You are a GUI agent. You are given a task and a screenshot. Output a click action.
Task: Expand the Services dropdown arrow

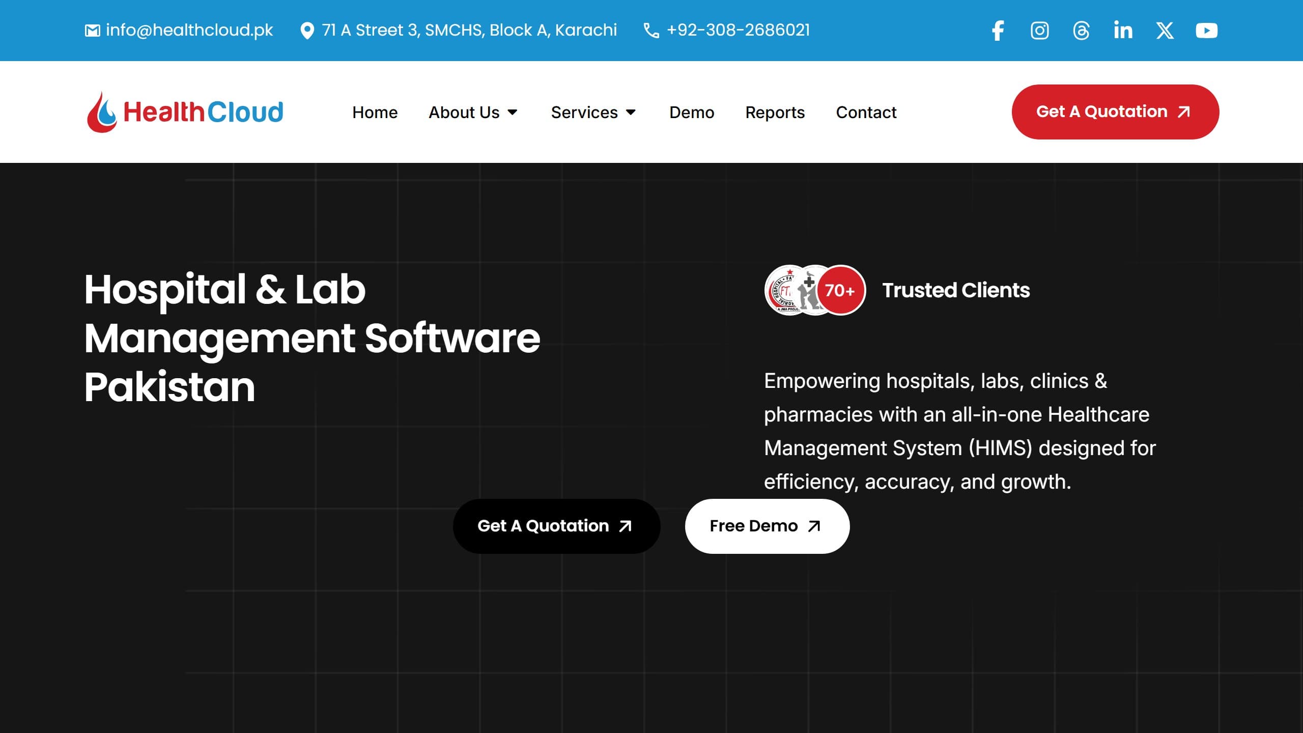[x=631, y=112]
